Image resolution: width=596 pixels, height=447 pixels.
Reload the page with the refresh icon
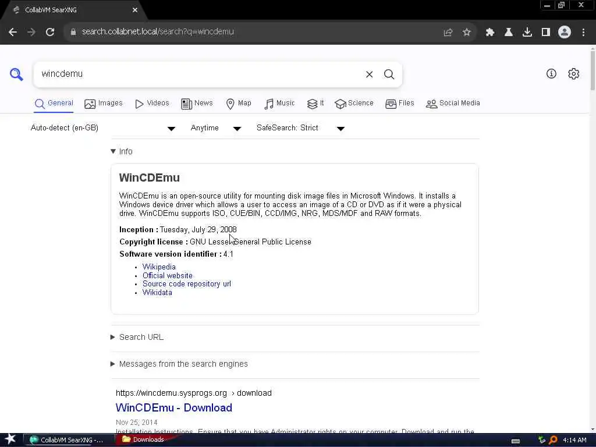(x=50, y=32)
